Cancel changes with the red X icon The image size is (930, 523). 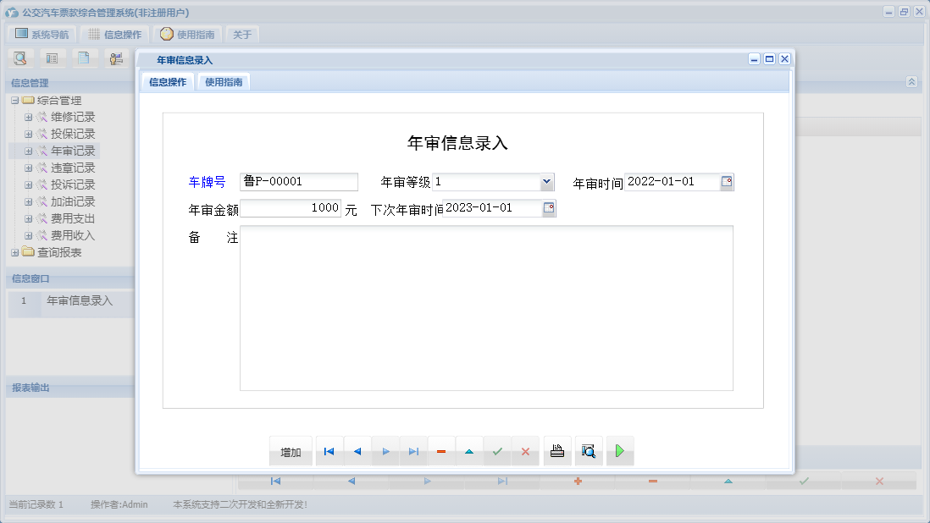(525, 451)
